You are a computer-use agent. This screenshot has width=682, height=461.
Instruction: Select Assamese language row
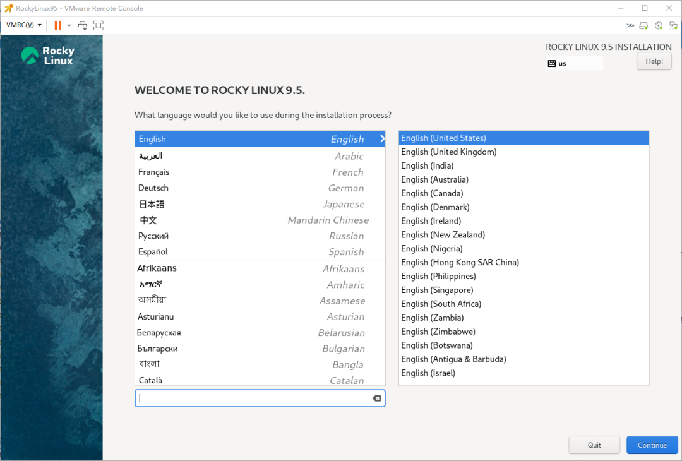pos(260,301)
